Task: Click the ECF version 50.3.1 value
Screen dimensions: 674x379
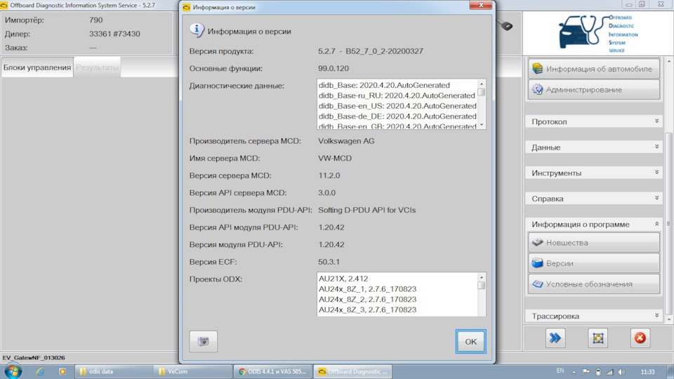Action: click(329, 262)
